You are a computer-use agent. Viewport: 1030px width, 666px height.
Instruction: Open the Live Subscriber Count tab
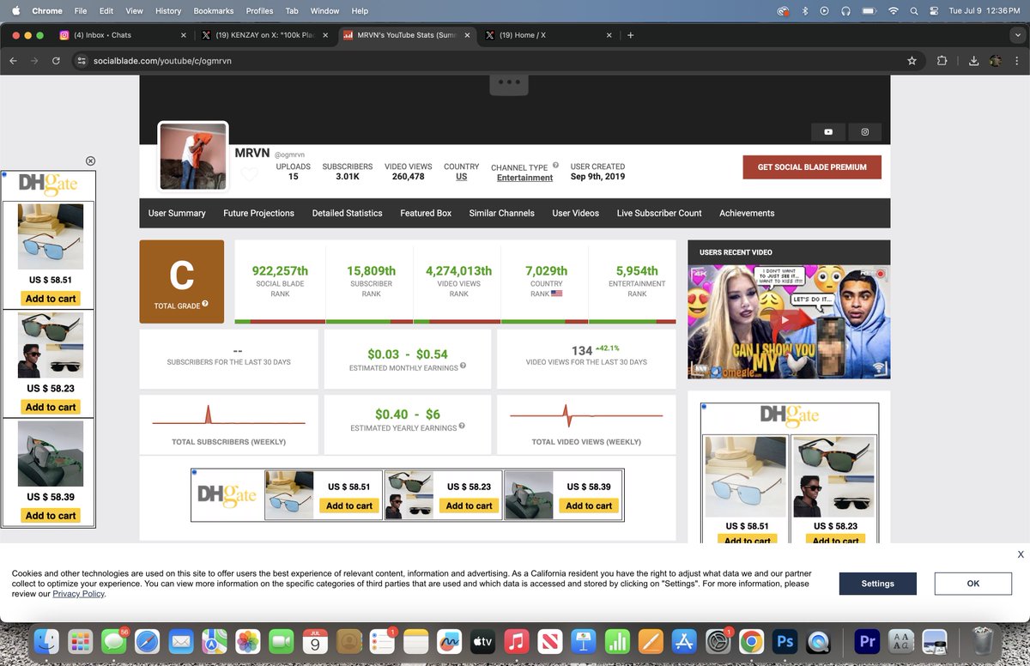(x=659, y=213)
